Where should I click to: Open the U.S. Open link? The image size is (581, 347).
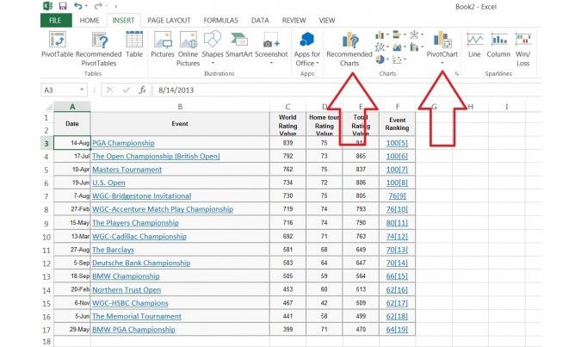(109, 183)
